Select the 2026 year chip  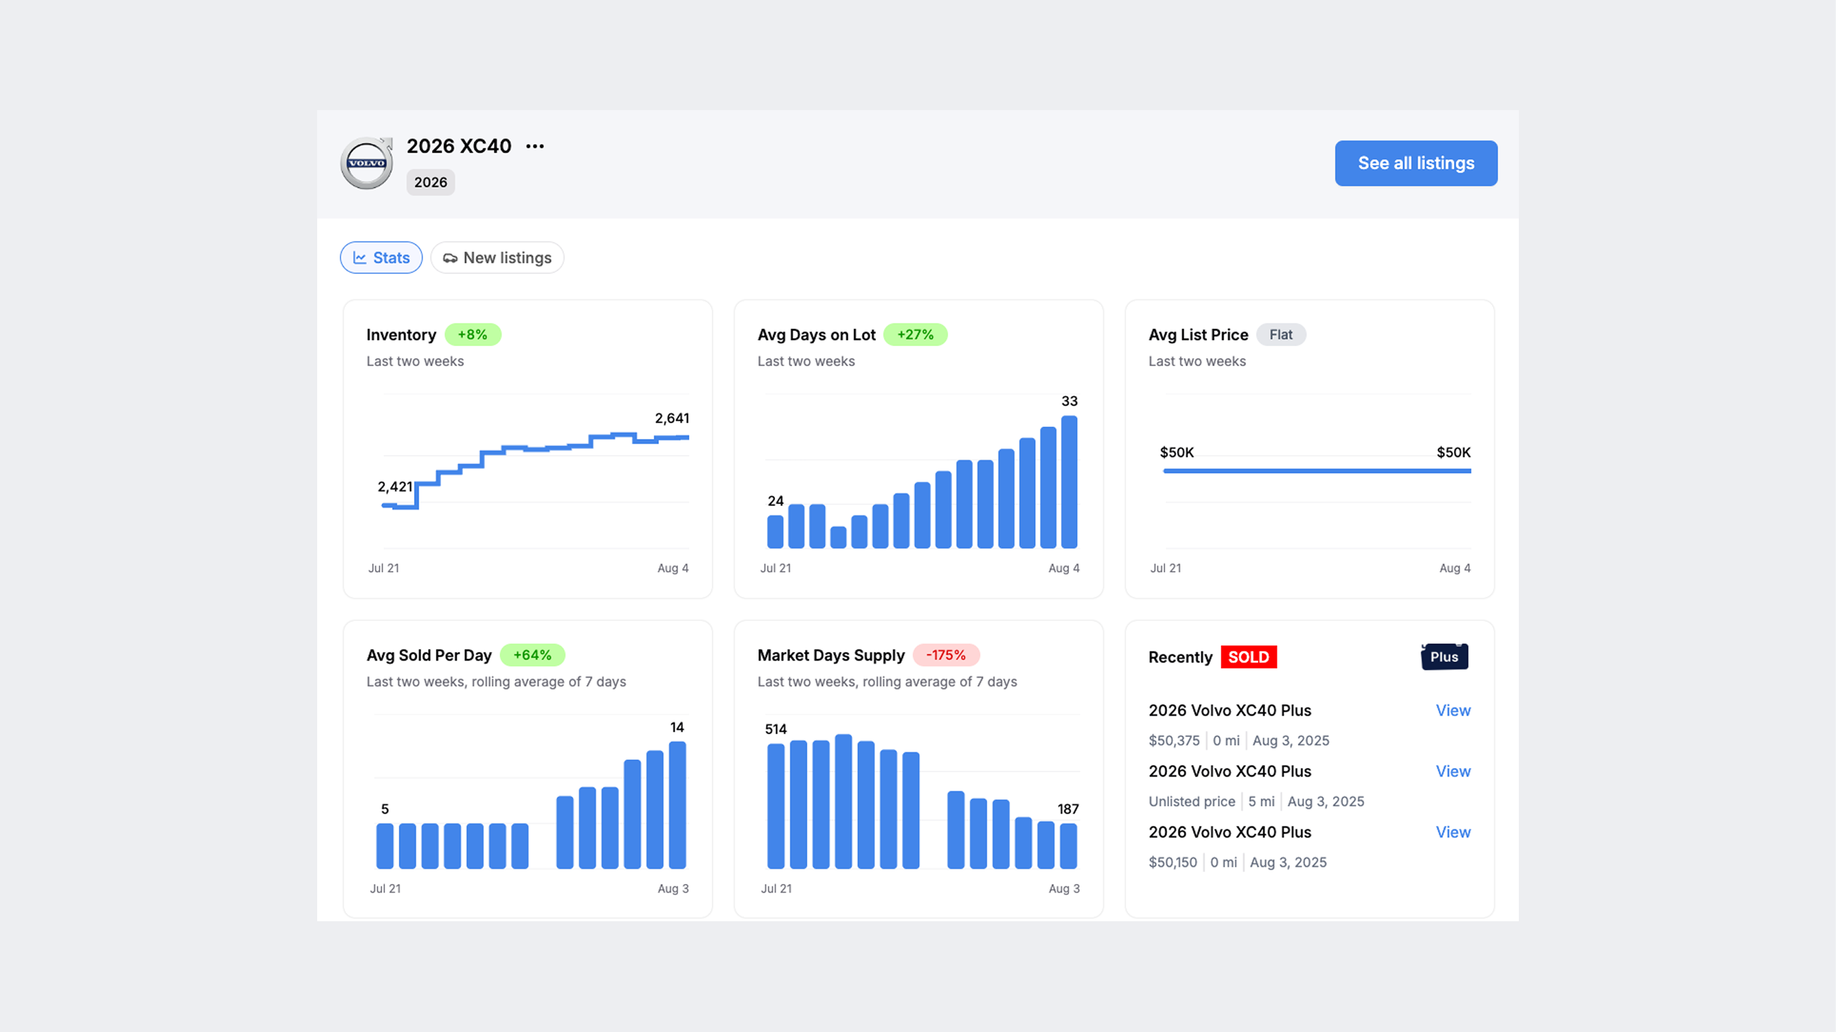coord(431,182)
